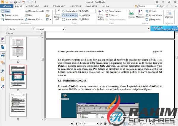Open the COMPARTIR ribbon tab

(92, 6)
